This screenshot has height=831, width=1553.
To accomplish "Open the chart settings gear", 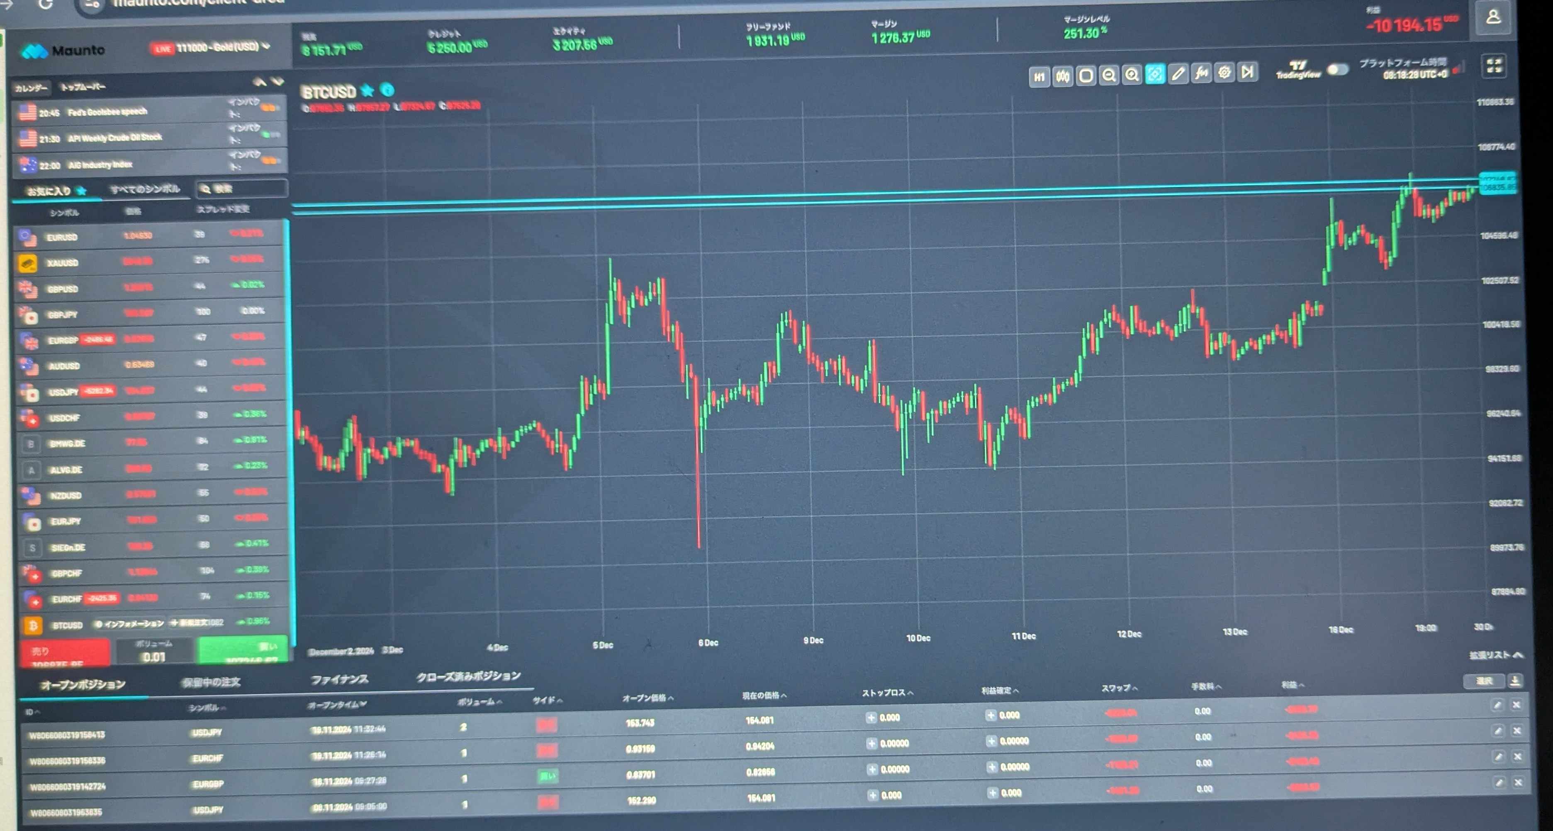I will 1224,73.
